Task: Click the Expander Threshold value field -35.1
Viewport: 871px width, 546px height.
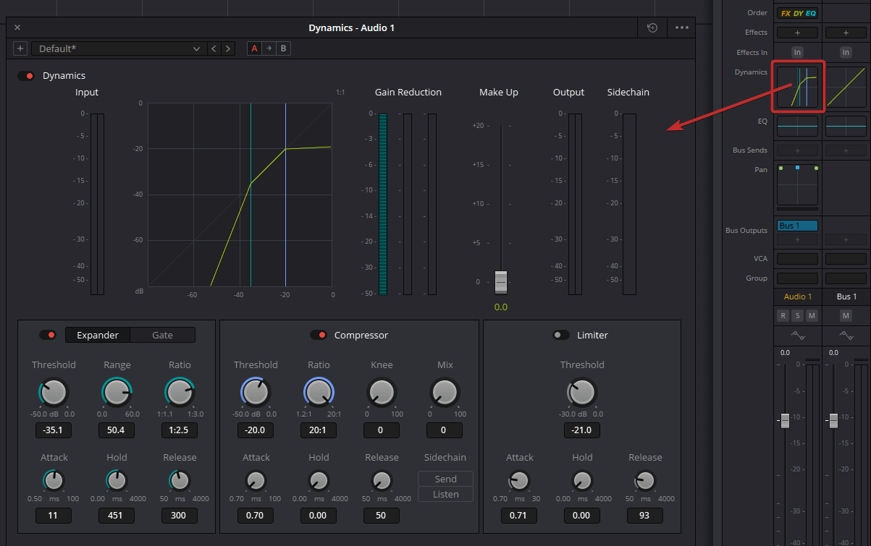Action: coord(54,430)
